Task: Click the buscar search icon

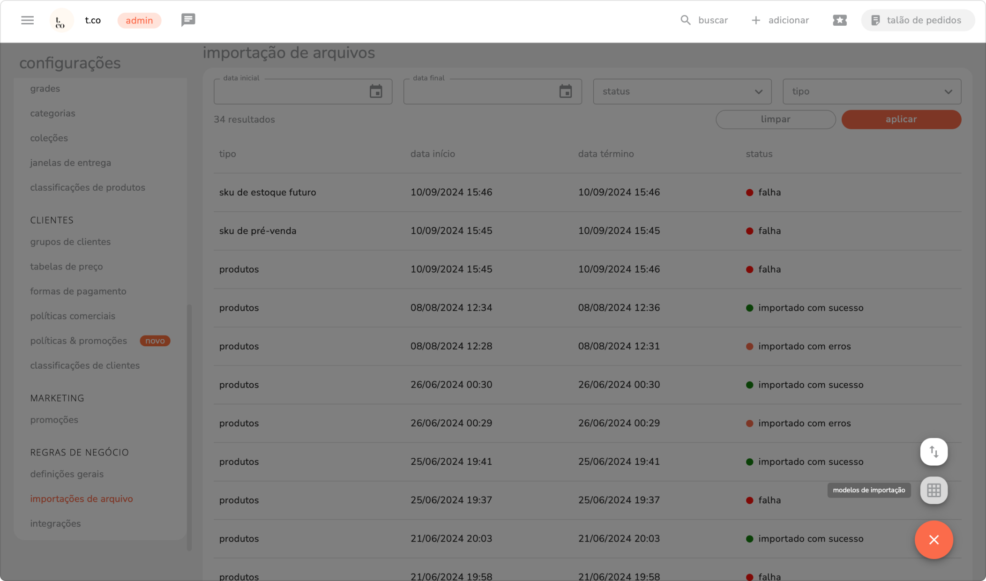Action: pos(686,20)
